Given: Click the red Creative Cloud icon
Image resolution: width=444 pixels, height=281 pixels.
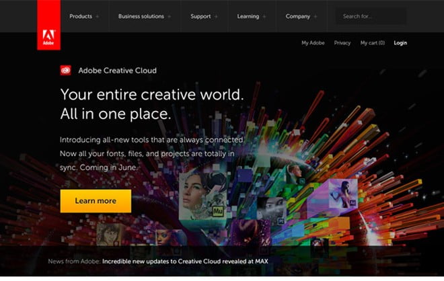Looking at the screenshot, I should [66, 69].
